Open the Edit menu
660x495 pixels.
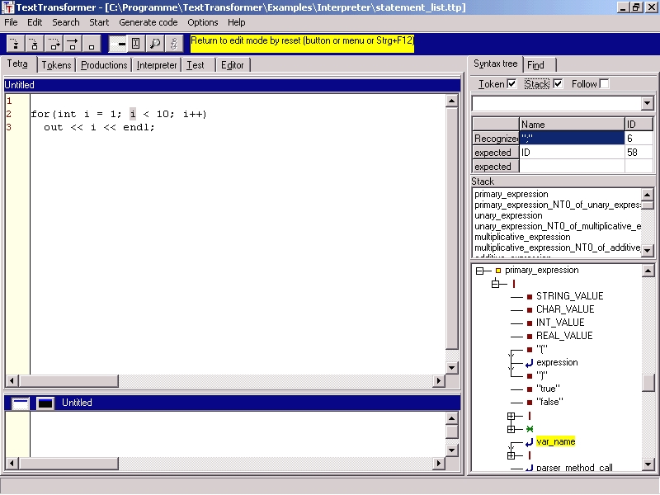(35, 22)
